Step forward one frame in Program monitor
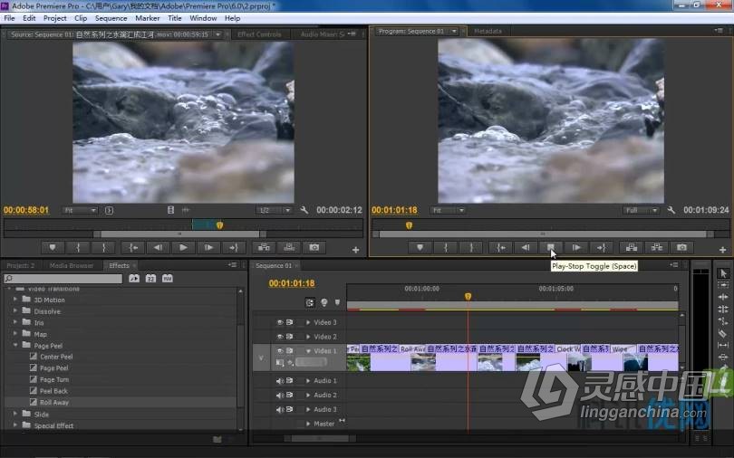The image size is (734, 458). [576, 247]
